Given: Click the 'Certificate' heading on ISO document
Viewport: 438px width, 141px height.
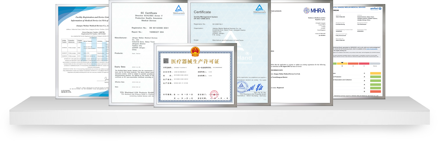Looking at the screenshot, I should coord(202,12).
